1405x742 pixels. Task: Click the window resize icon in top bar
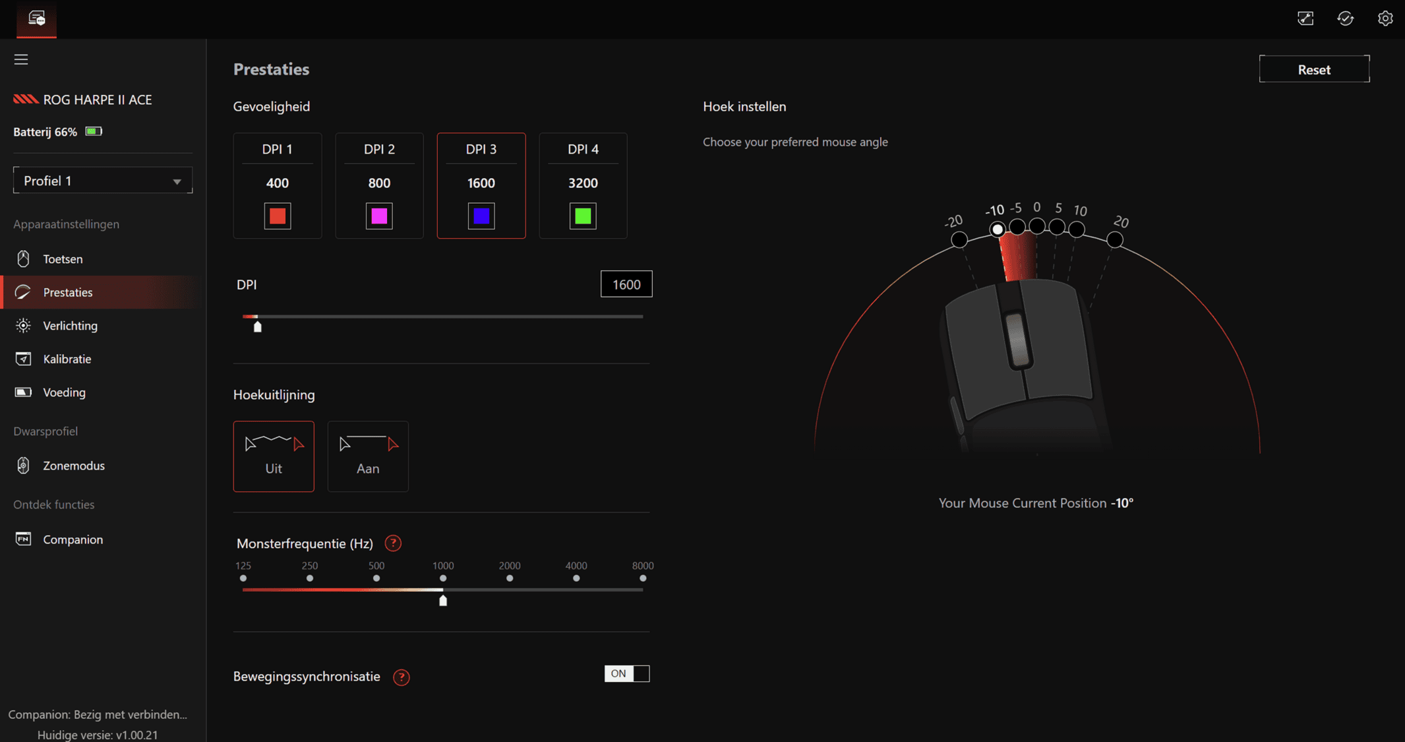[1305, 18]
